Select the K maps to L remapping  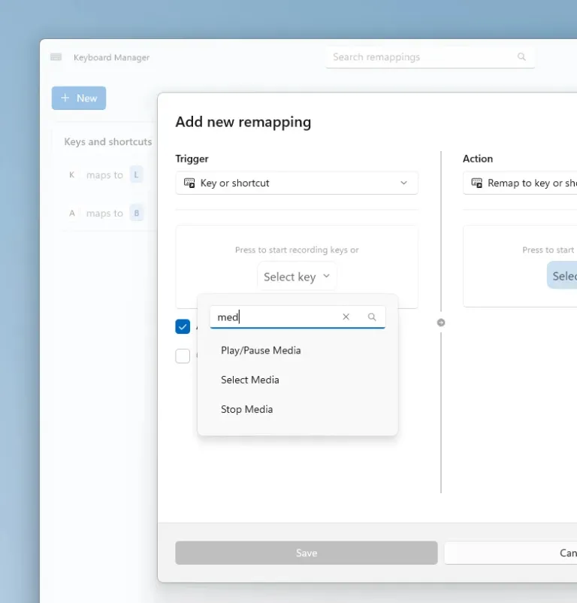[x=104, y=175]
